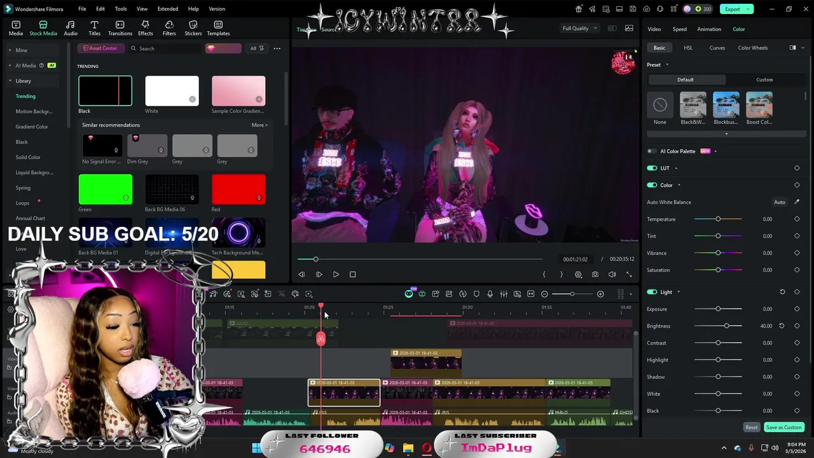The image size is (814, 458).
Task: Click the Reset button
Action: pos(751,427)
